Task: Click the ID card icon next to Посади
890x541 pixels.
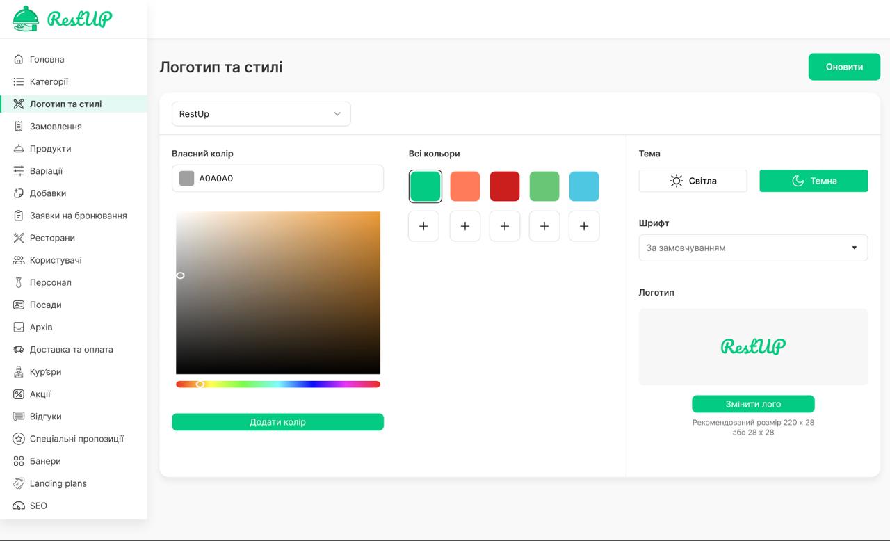Action: click(x=19, y=305)
